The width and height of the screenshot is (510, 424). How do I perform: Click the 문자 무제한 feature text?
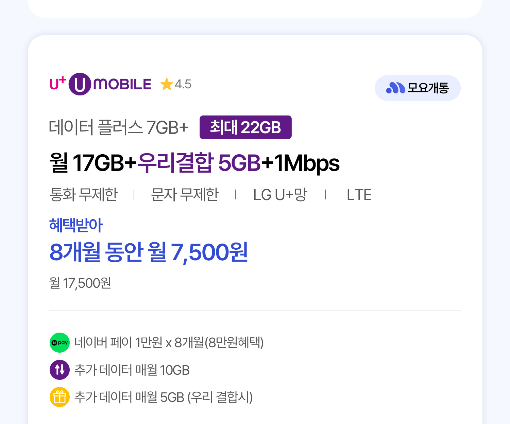(185, 195)
